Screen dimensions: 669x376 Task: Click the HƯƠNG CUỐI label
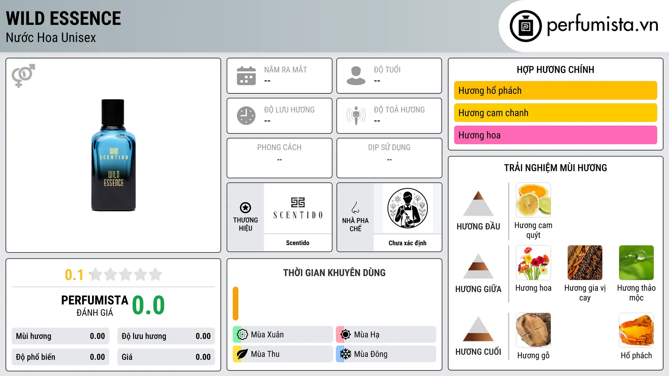tap(478, 352)
